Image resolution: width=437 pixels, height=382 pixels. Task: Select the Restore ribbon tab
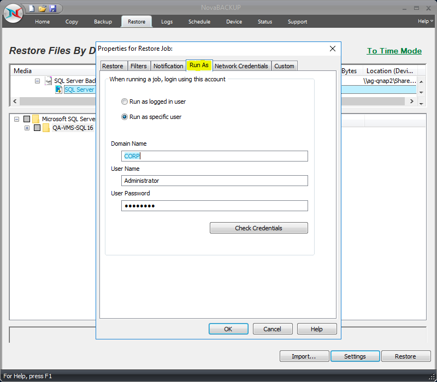pyautogui.click(x=137, y=22)
